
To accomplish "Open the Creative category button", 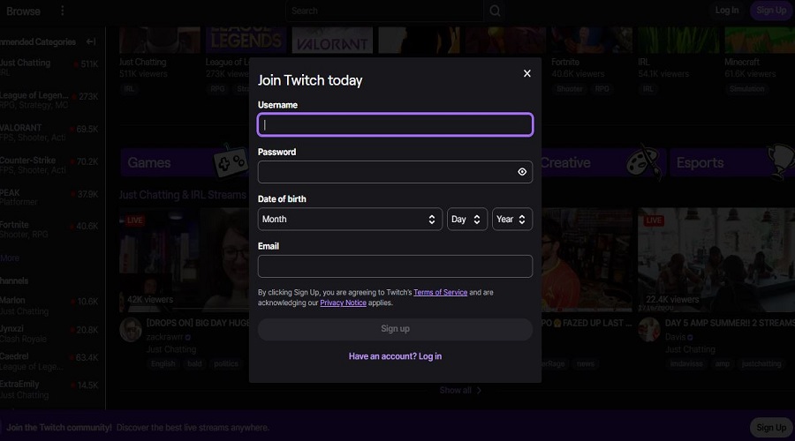I will (x=602, y=162).
